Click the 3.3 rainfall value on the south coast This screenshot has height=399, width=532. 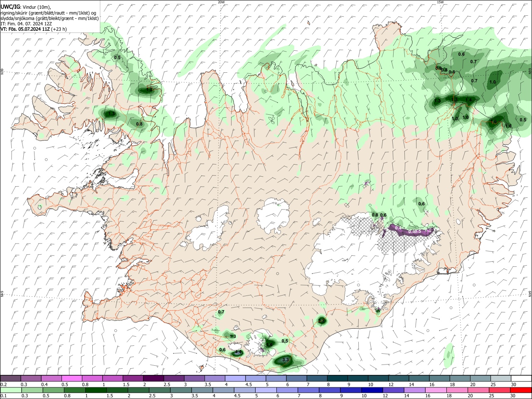(286, 360)
